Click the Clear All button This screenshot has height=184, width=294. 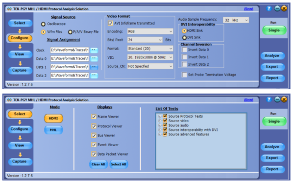[x=98, y=164]
